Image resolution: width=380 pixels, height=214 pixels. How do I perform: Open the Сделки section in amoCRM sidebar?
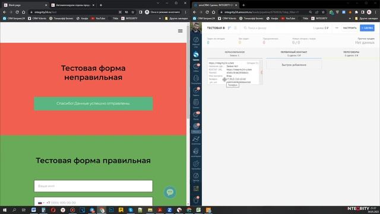(x=196, y=56)
